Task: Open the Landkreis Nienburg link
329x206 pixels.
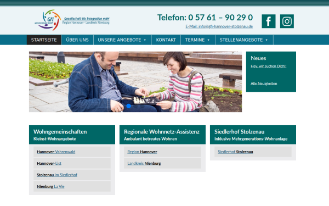Action: click(144, 163)
